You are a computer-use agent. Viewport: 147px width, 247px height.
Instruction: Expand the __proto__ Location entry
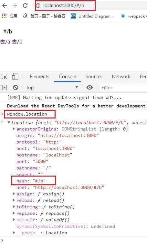point(14,232)
